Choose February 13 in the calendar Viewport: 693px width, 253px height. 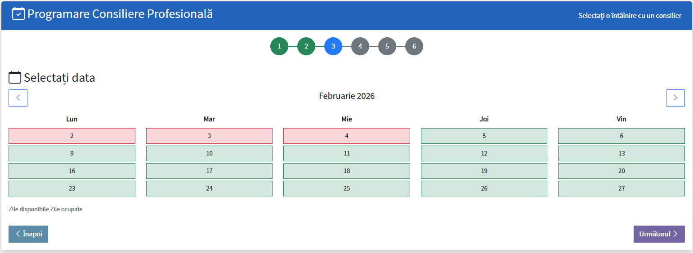(x=621, y=153)
